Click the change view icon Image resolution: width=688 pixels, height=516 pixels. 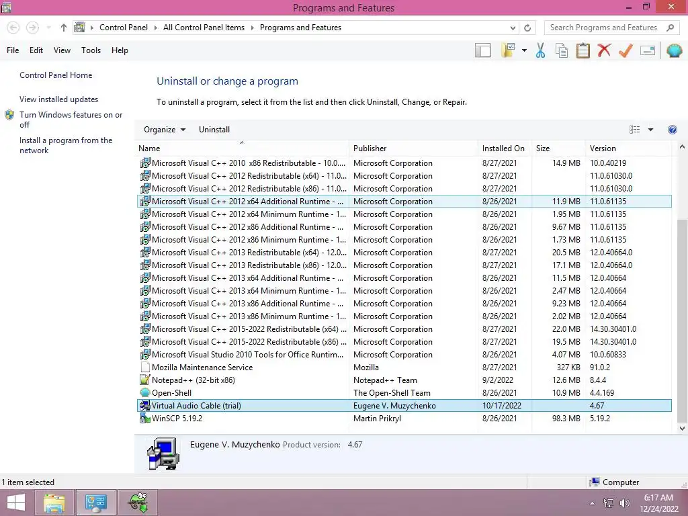pyautogui.click(x=634, y=130)
